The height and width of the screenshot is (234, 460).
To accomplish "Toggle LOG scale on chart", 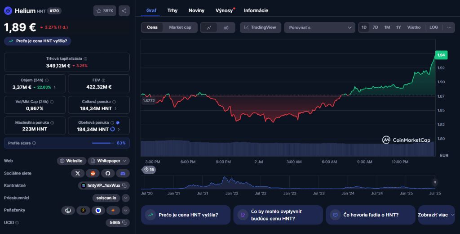I will click(x=433, y=27).
